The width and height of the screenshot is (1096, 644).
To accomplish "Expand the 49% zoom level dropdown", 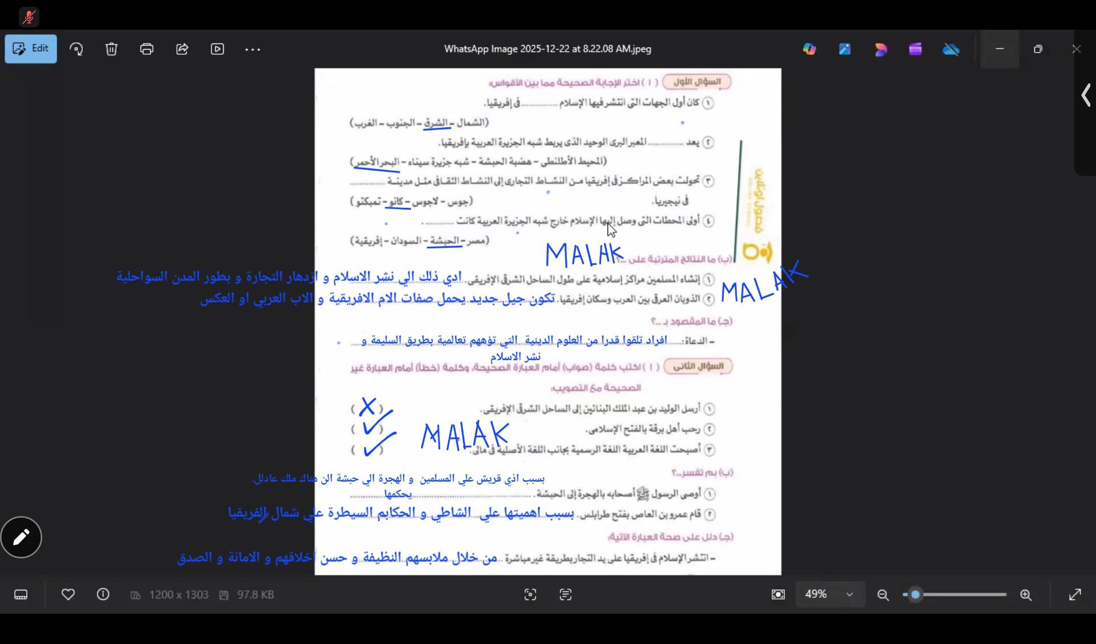I will (849, 595).
